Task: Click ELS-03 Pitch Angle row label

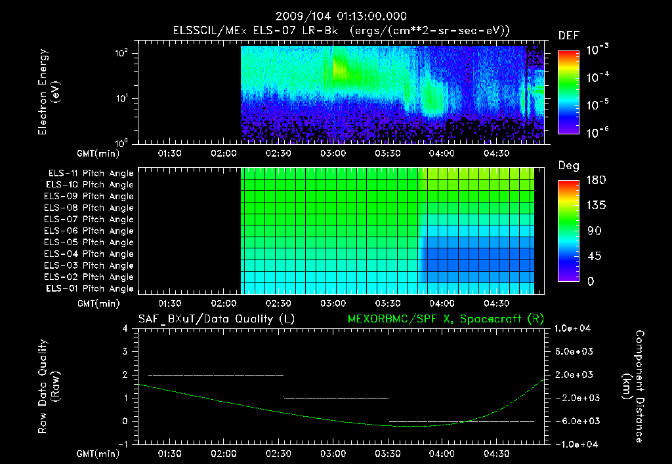Action: coord(89,266)
